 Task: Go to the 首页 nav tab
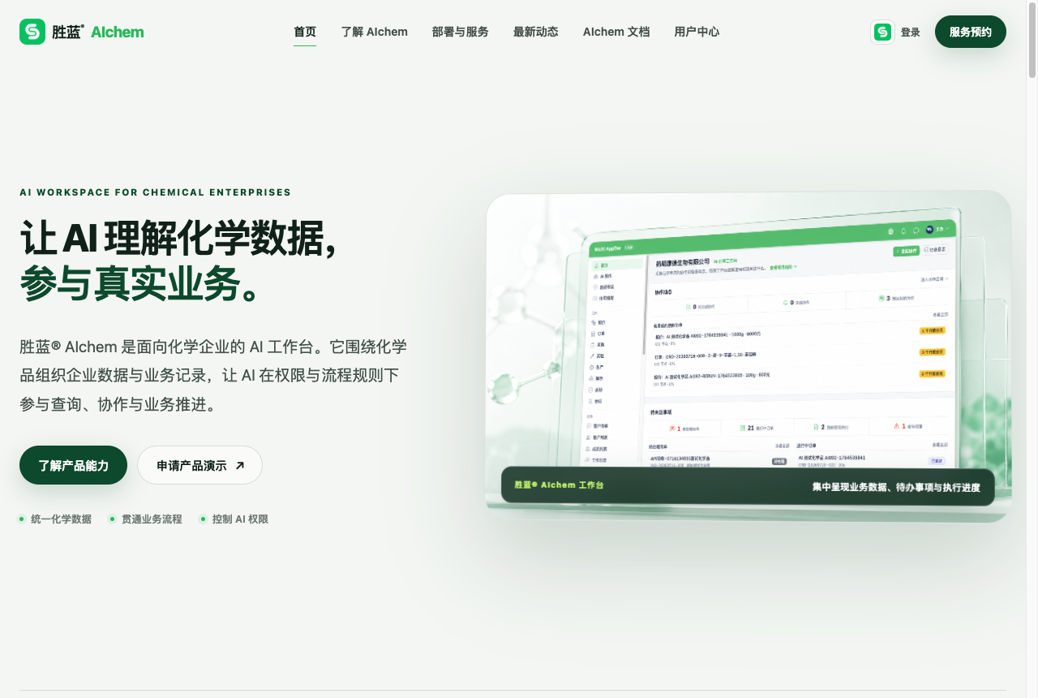pyautogui.click(x=305, y=32)
